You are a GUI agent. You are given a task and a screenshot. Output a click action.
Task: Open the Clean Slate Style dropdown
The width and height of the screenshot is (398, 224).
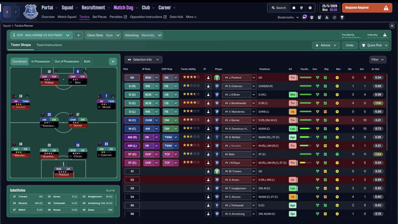click(x=103, y=35)
